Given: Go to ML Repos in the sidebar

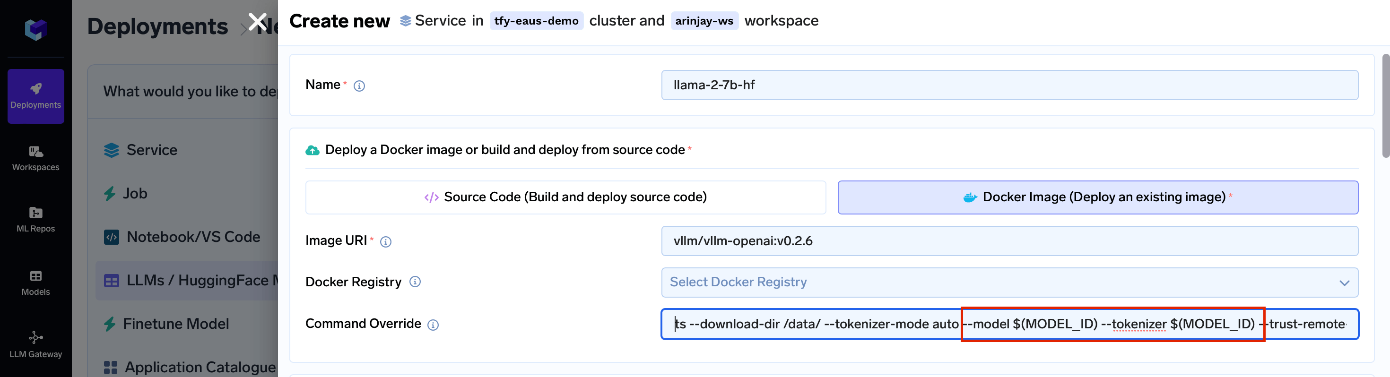Looking at the screenshot, I should [x=35, y=220].
